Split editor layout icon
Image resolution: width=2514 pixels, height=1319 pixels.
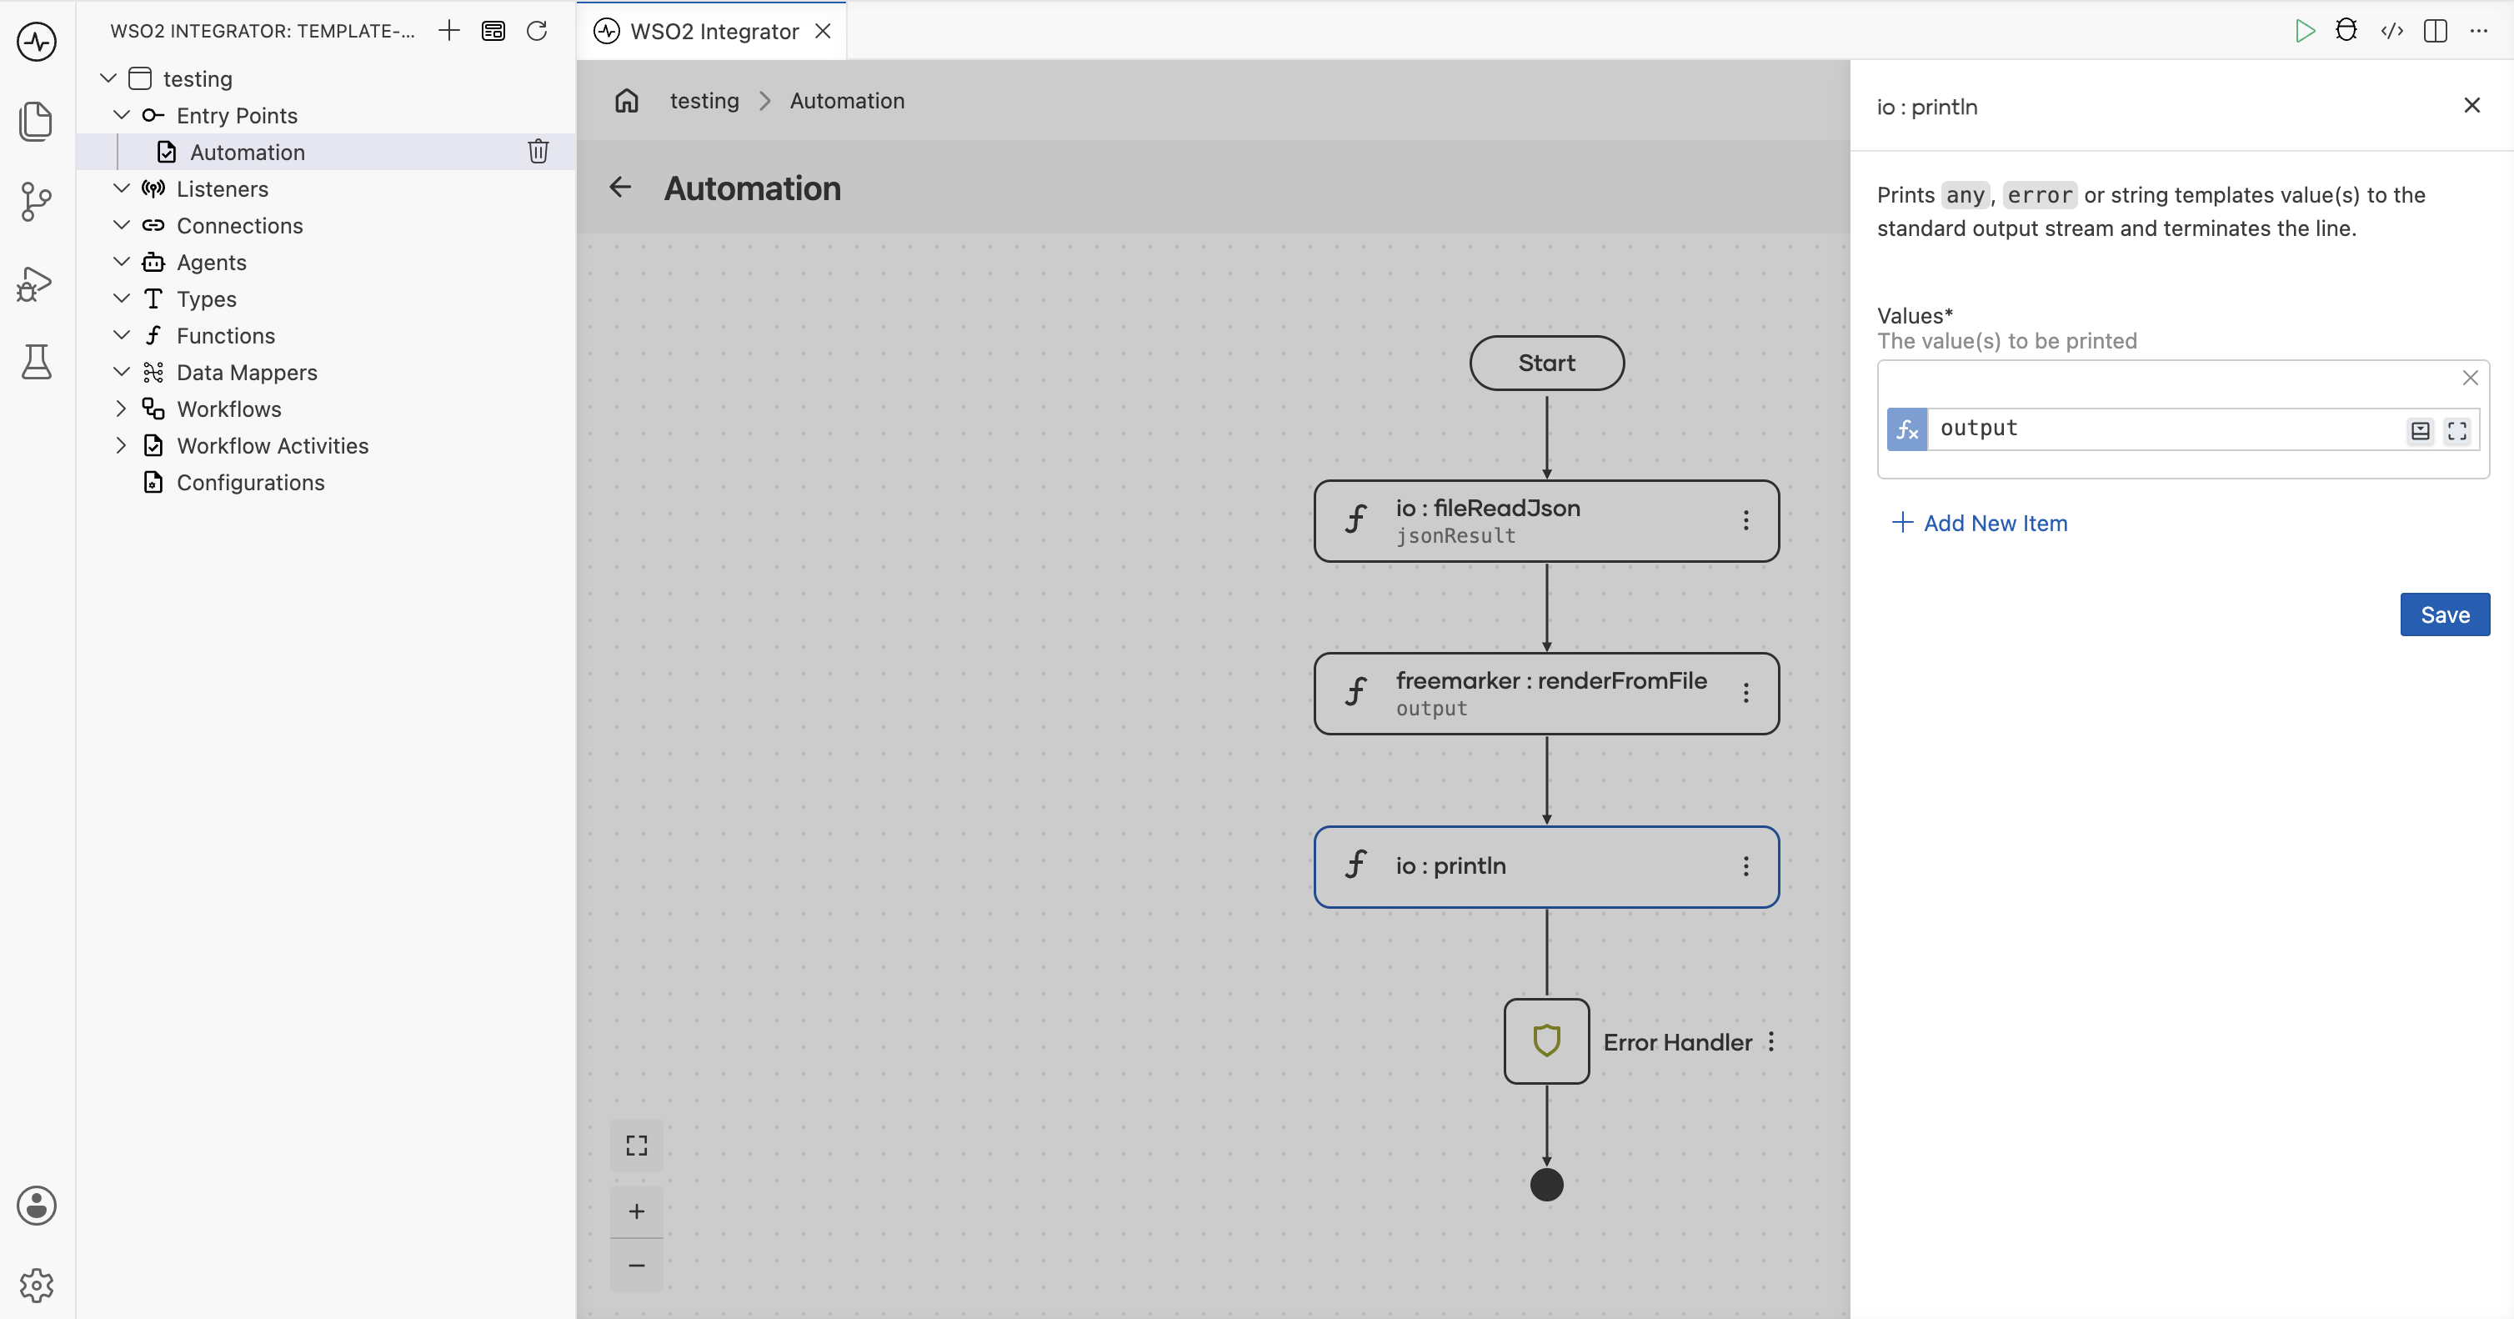click(2435, 31)
